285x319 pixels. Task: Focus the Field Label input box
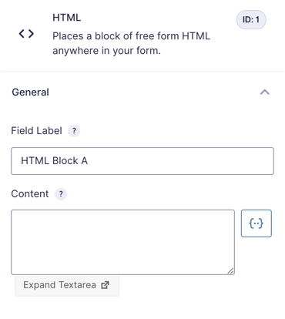coord(142,161)
